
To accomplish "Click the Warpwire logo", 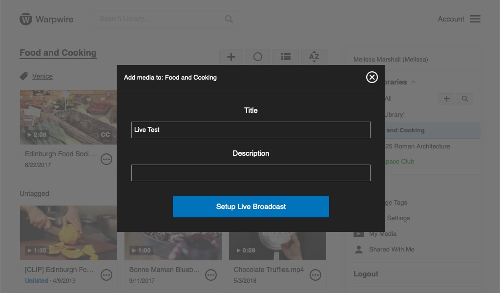I will click(x=46, y=19).
